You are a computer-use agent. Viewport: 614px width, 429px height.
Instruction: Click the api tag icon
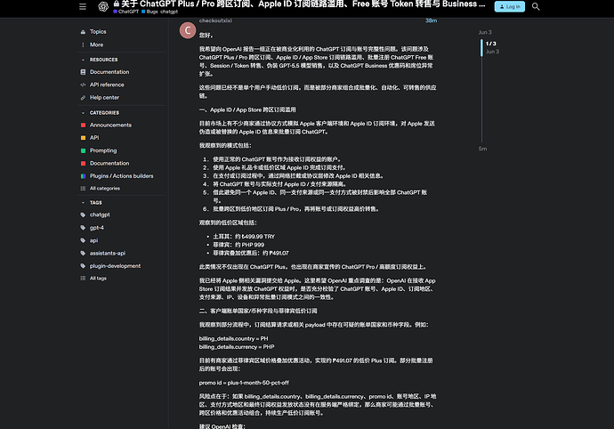click(x=83, y=240)
